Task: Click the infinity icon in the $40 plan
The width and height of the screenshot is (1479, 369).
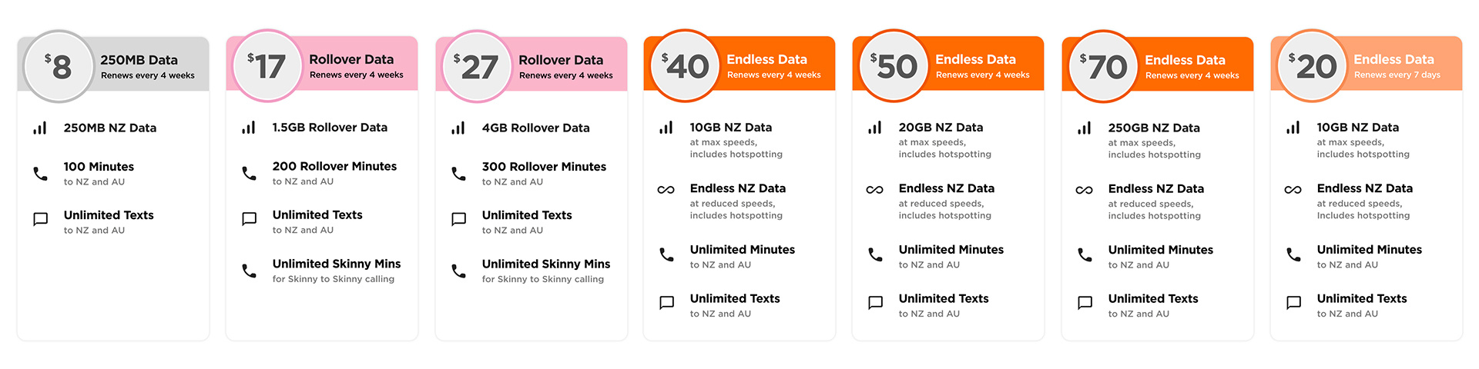Action: pyautogui.click(x=666, y=190)
